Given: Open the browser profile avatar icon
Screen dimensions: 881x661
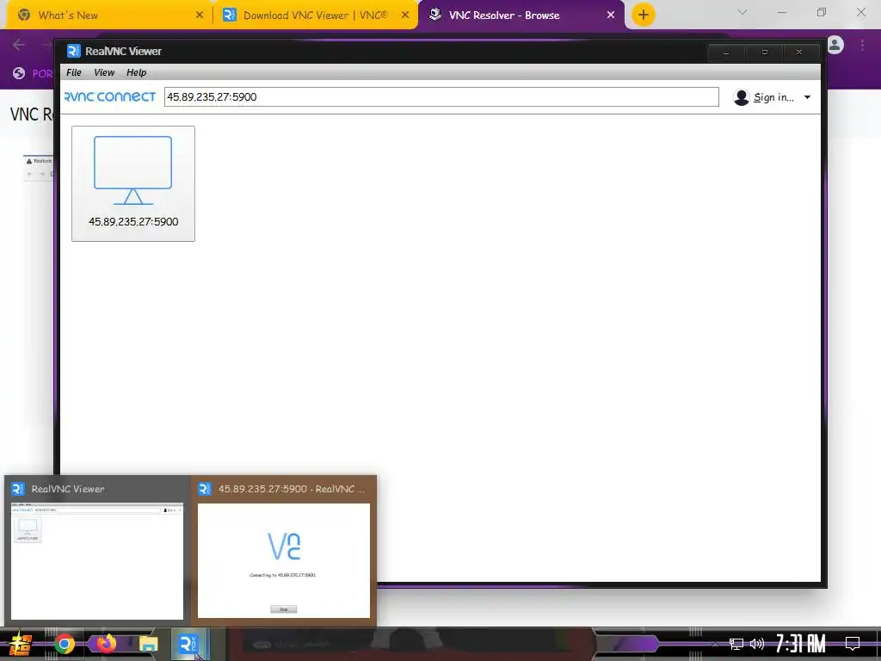Looking at the screenshot, I should 835,45.
